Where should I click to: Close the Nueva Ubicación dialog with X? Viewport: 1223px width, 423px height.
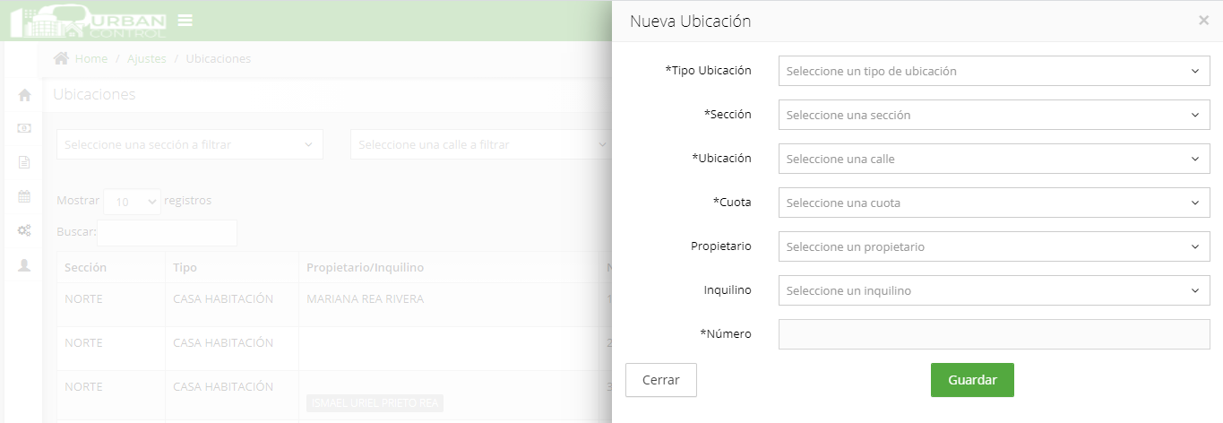1203,21
